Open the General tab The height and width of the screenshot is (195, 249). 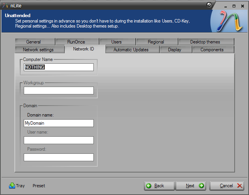coord(35,42)
